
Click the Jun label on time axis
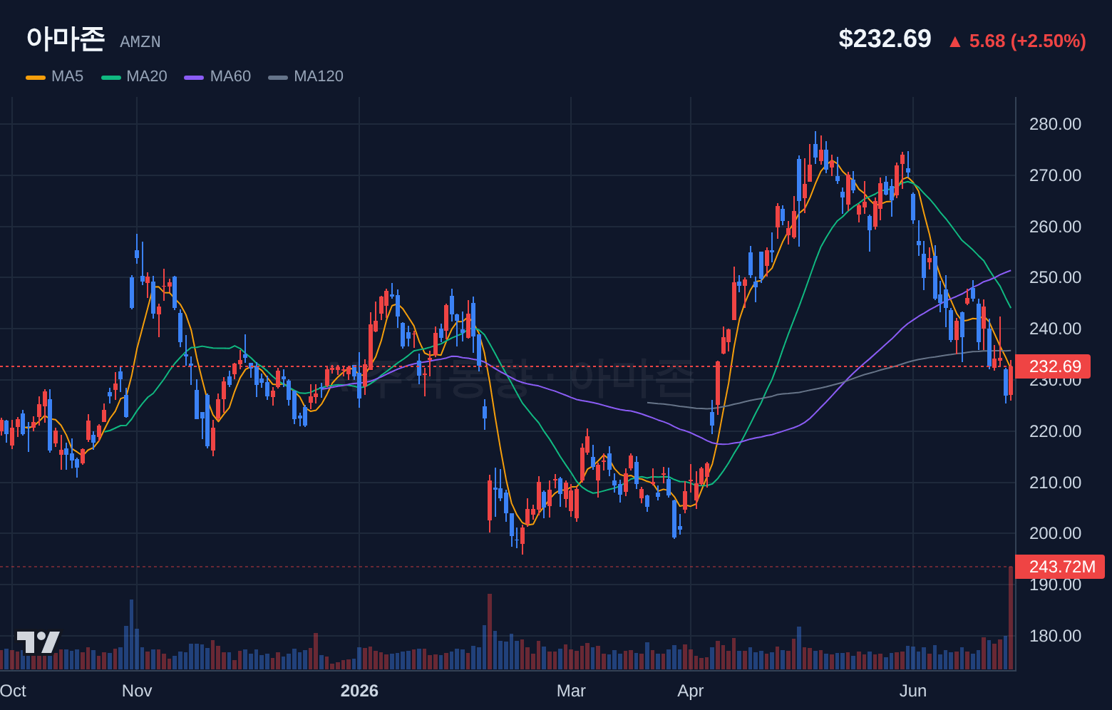pos(913,691)
